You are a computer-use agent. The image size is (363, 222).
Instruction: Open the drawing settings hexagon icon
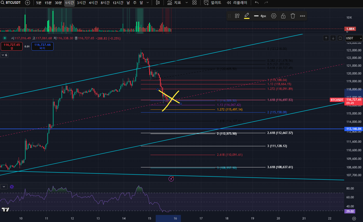pos(274,16)
